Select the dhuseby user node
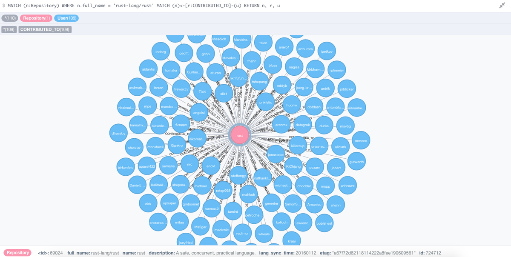 (119, 133)
